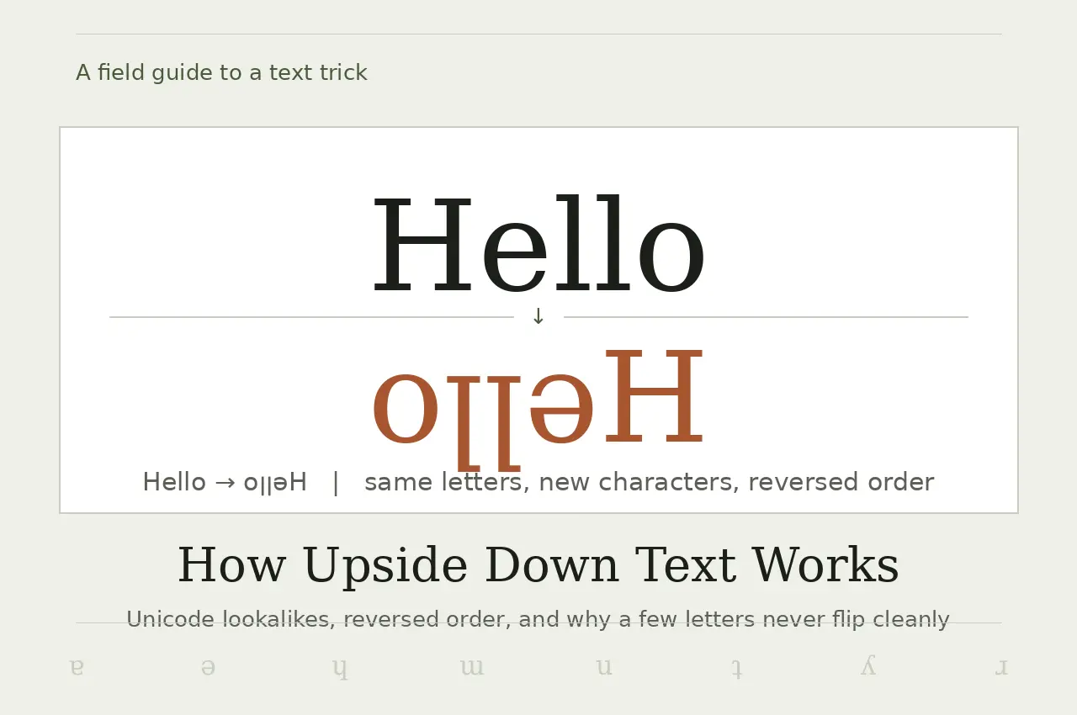Click the orange upside-down "Hello" word
This screenshot has height=715, width=1077.
coord(538,409)
